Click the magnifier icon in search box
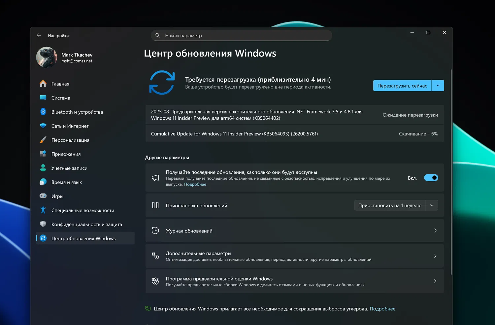Image resolution: width=495 pixels, height=325 pixels. [158, 35]
